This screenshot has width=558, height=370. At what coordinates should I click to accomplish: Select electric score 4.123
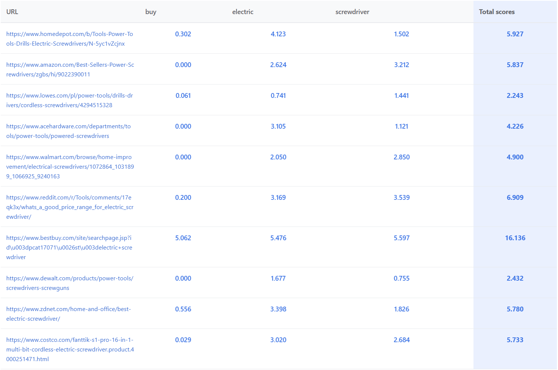point(278,34)
